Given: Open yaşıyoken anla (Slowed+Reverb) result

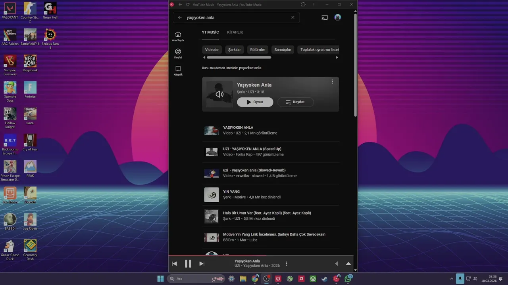Looking at the screenshot, I should (x=271, y=173).
